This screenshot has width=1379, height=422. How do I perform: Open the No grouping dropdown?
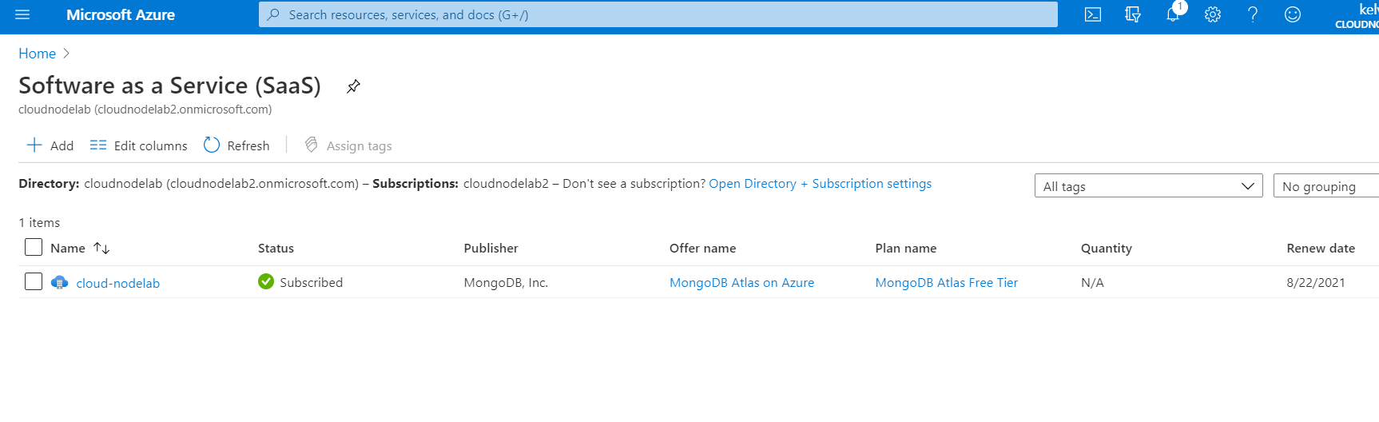[1326, 185]
